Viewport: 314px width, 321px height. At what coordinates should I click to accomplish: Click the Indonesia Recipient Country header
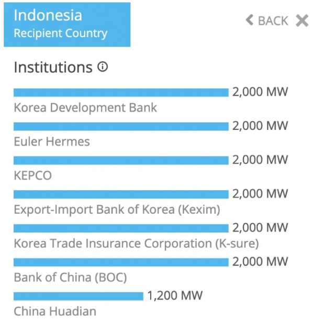(x=67, y=24)
